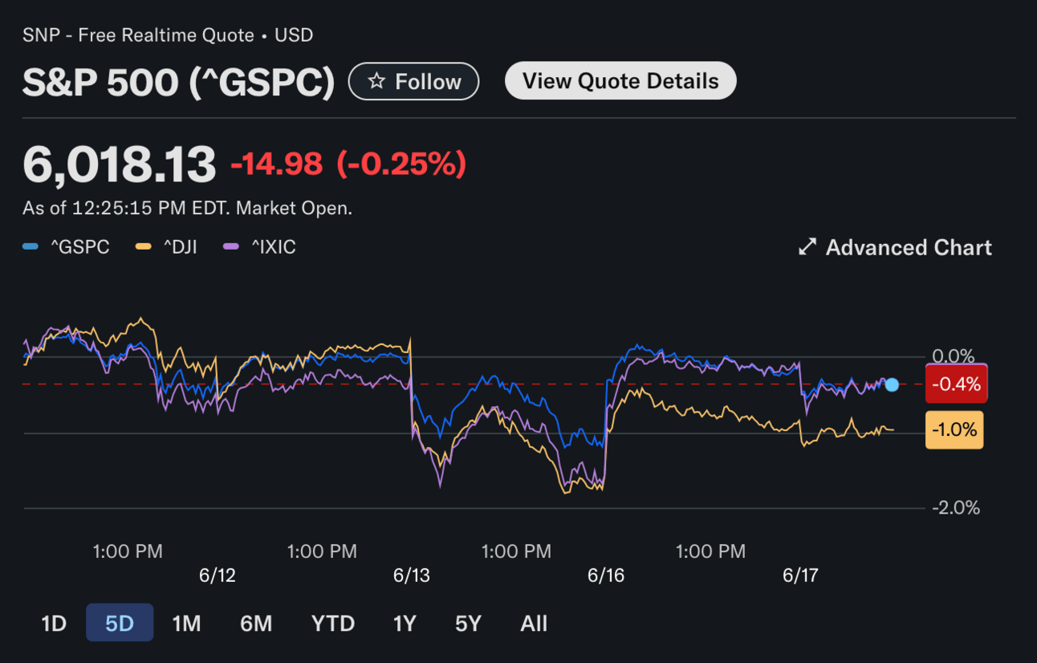
Task: Open View Quote Details
Action: coord(620,80)
